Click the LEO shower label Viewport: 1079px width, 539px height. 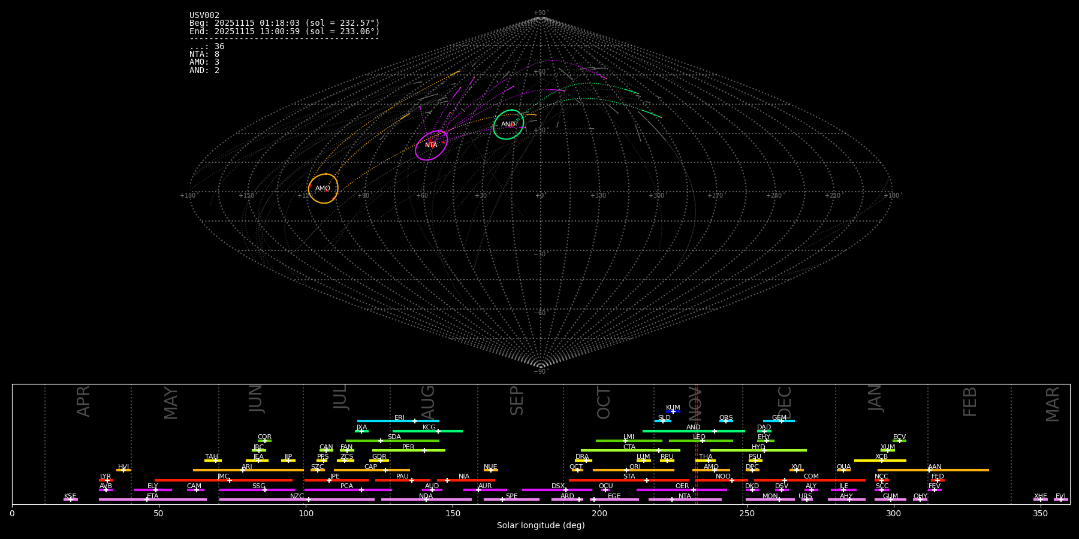tap(699, 437)
